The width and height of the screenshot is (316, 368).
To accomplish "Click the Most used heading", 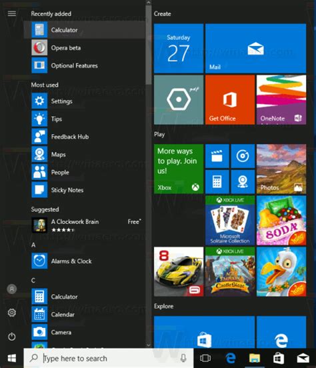I will 45,85.
